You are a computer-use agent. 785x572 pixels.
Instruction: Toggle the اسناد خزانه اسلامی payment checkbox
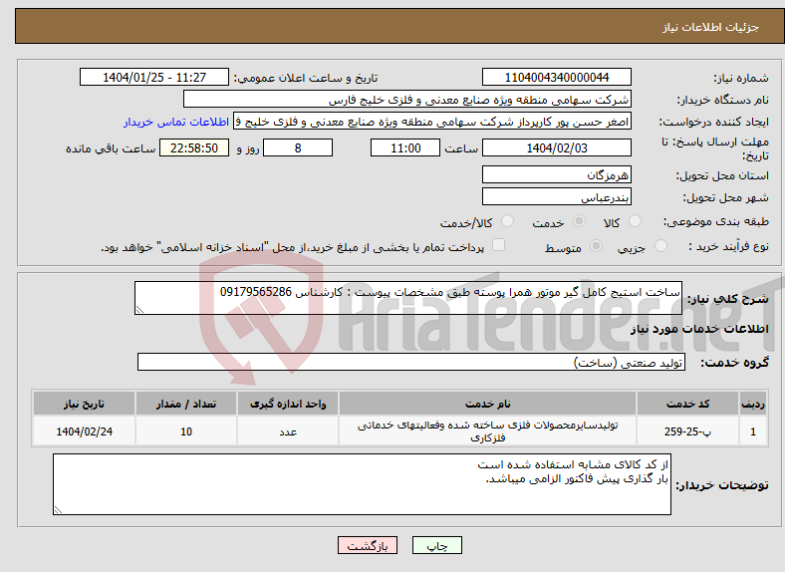(498, 245)
